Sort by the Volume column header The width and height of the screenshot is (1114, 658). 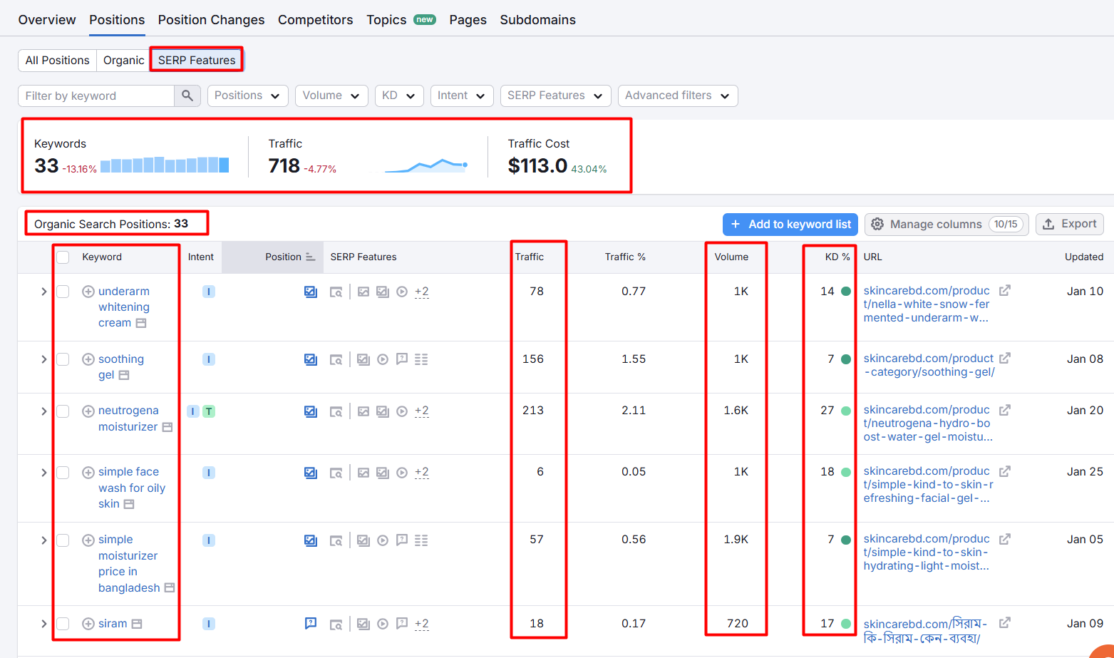pyautogui.click(x=731, y=257)
